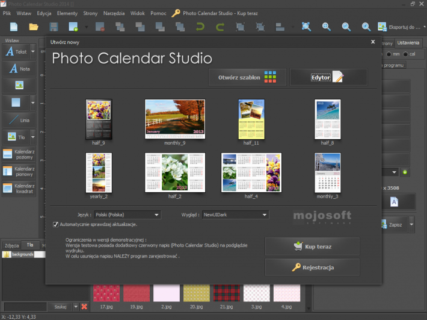Click the Zoom to fit toolbar icon
The height and width of the screenshot is (320, 427).
click(x=306, y=27)
